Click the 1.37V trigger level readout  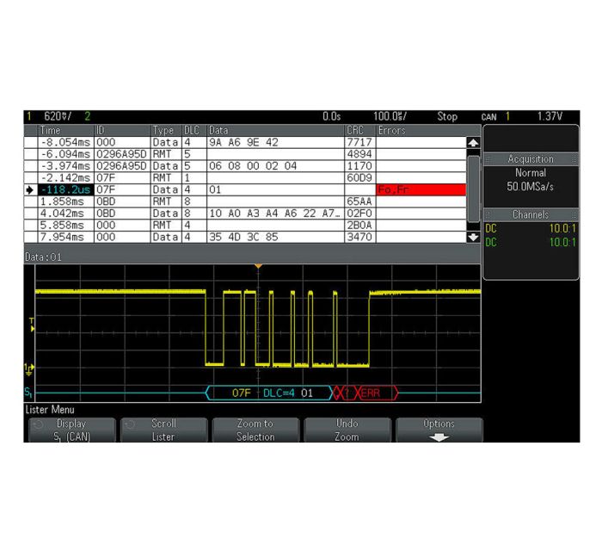(x=550, y=116)
